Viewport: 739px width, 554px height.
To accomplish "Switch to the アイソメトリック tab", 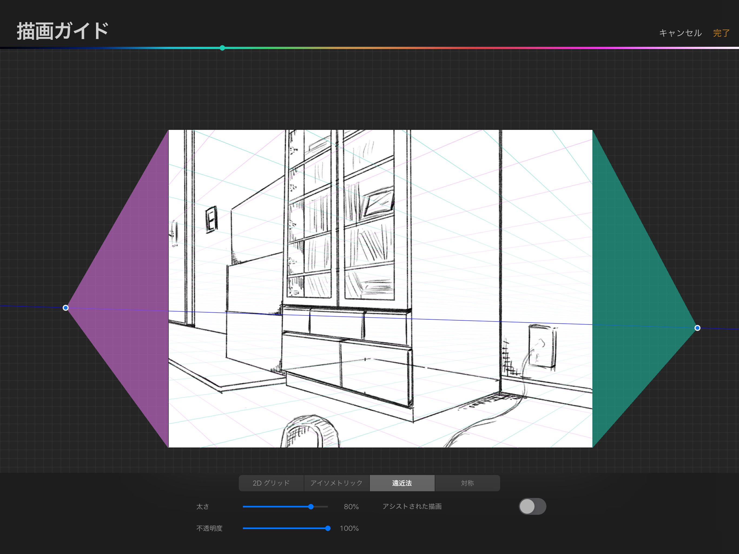I will point(336,483).
